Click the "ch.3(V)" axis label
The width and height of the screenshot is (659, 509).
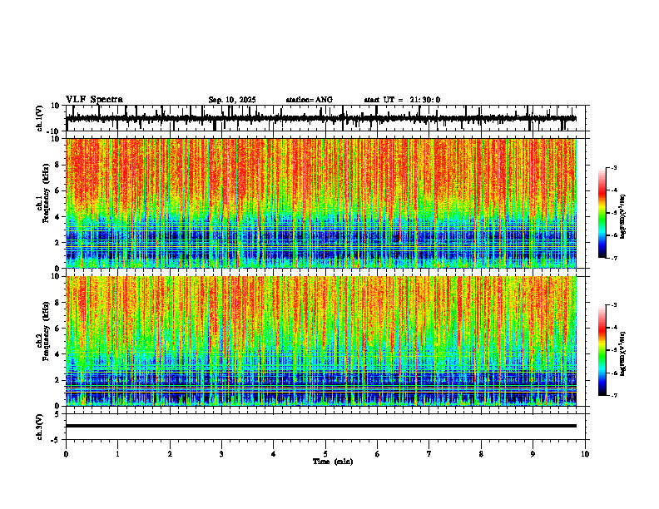click(x=40, y=427)
